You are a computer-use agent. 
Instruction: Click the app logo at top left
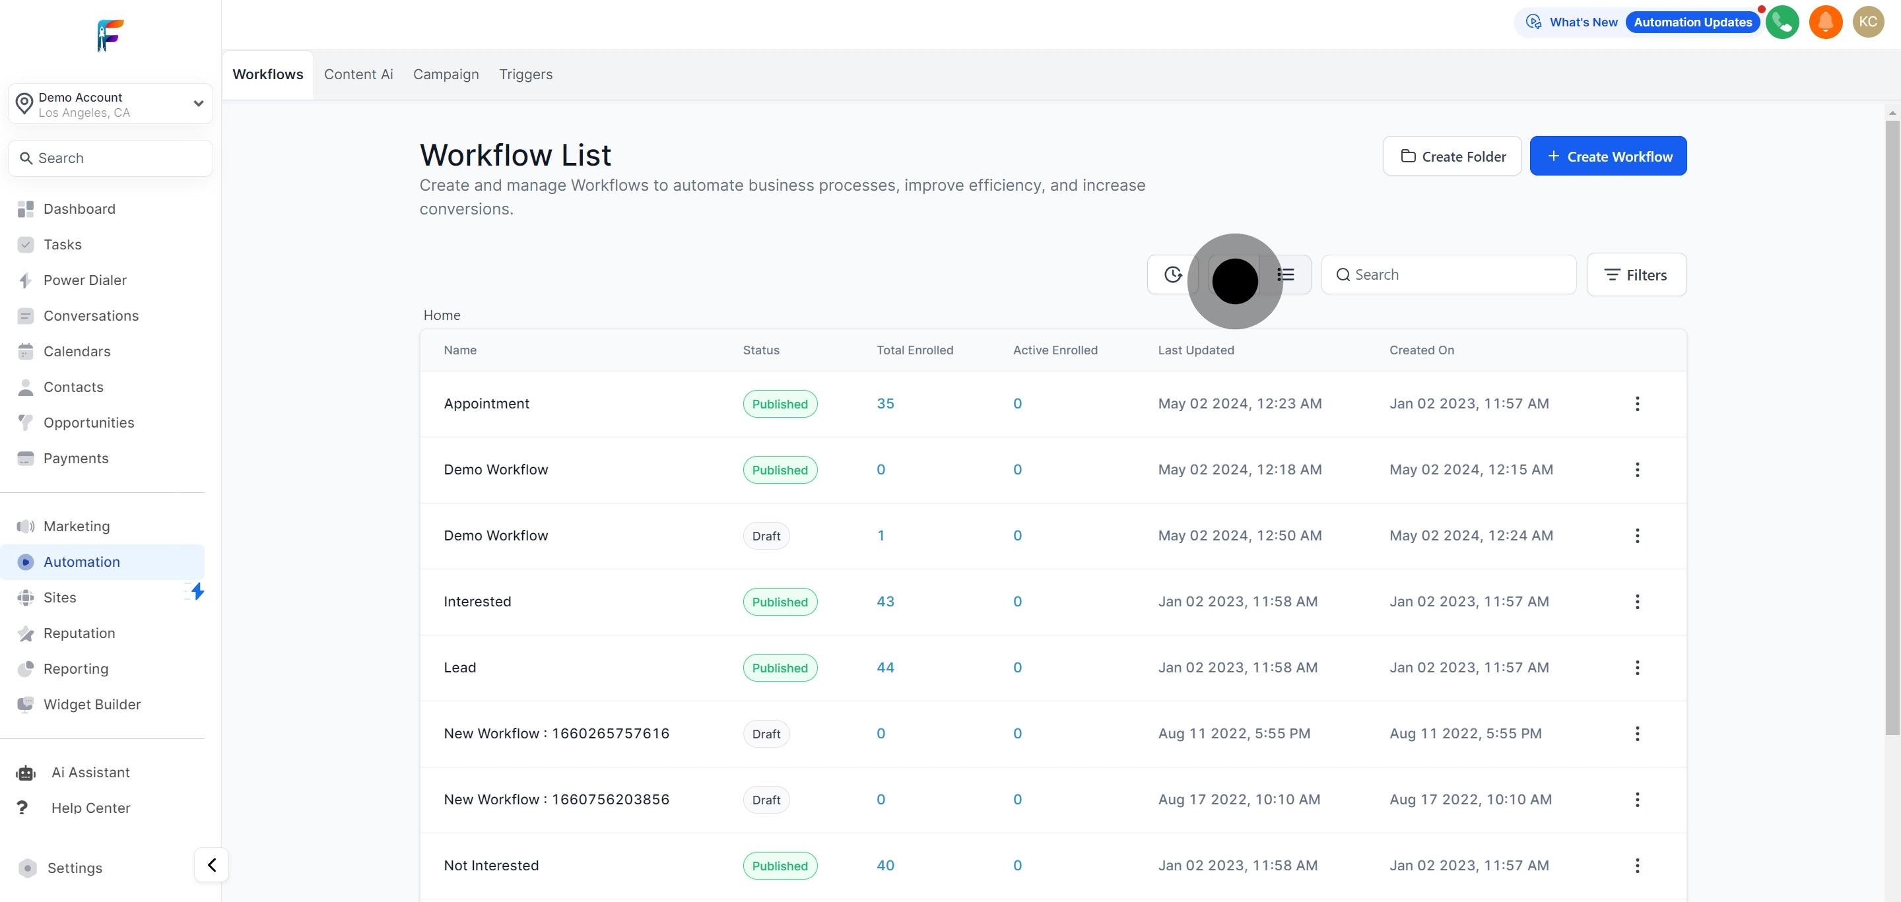[111, 36]
